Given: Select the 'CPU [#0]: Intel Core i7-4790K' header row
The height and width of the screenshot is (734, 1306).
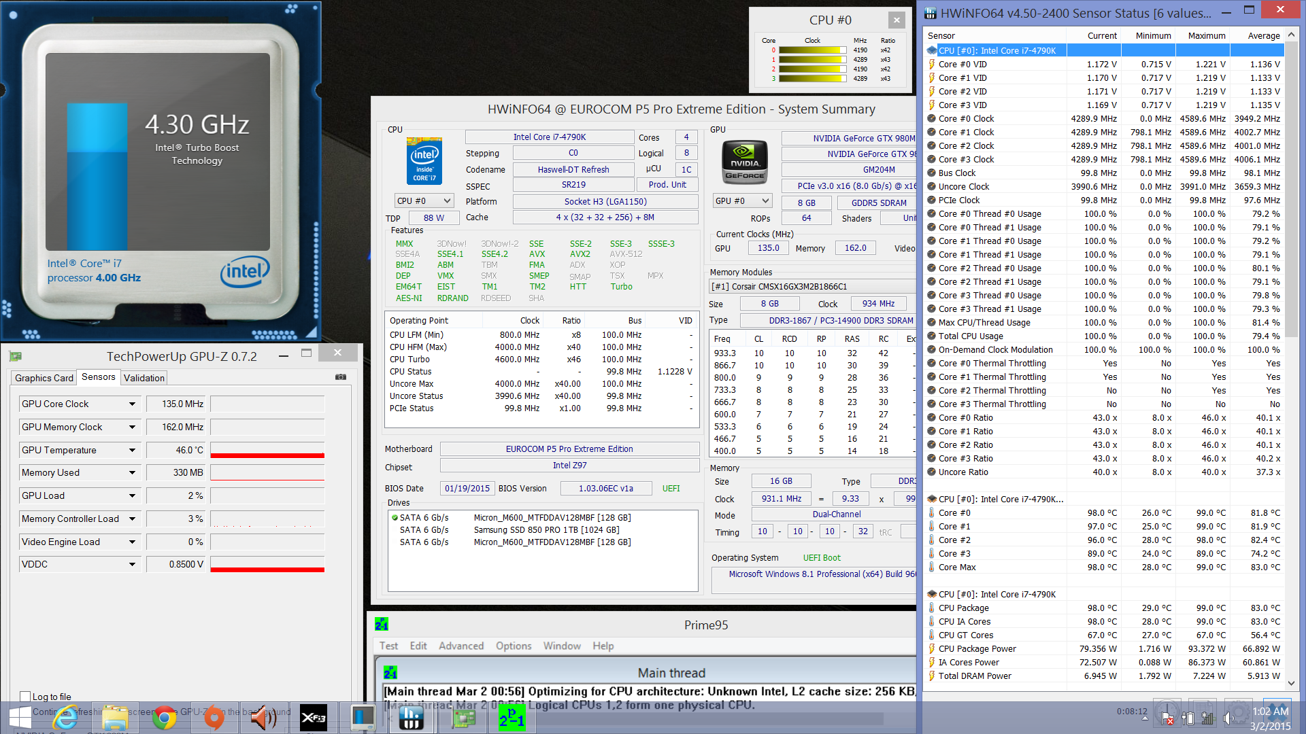Looking at the screenshot, I should [1104, 50].
